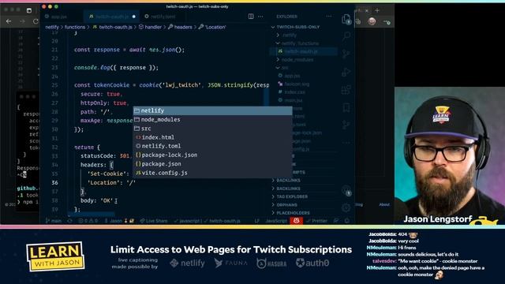The image size is (505, 284).
Task: Click Live Share in the status bar
Action: [x=154, y=221]
